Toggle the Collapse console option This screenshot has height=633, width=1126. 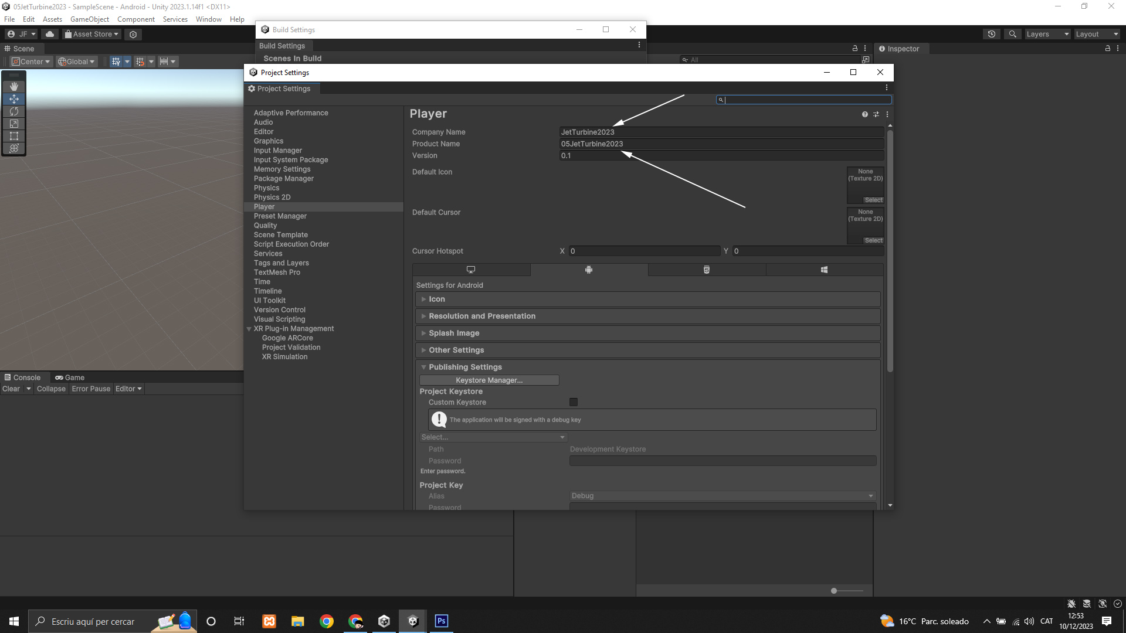click(51, 389)
